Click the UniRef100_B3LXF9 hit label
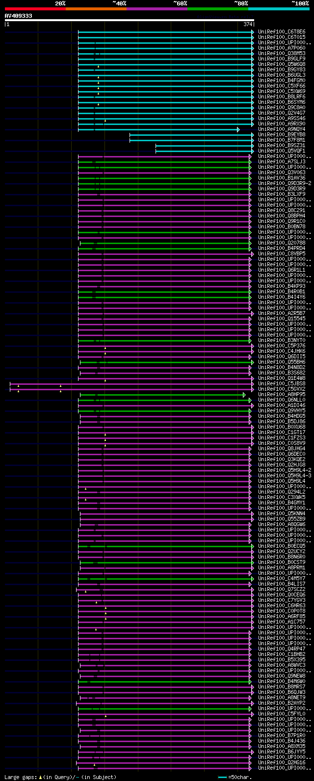314x781 pixels. (x=282, y=194)
